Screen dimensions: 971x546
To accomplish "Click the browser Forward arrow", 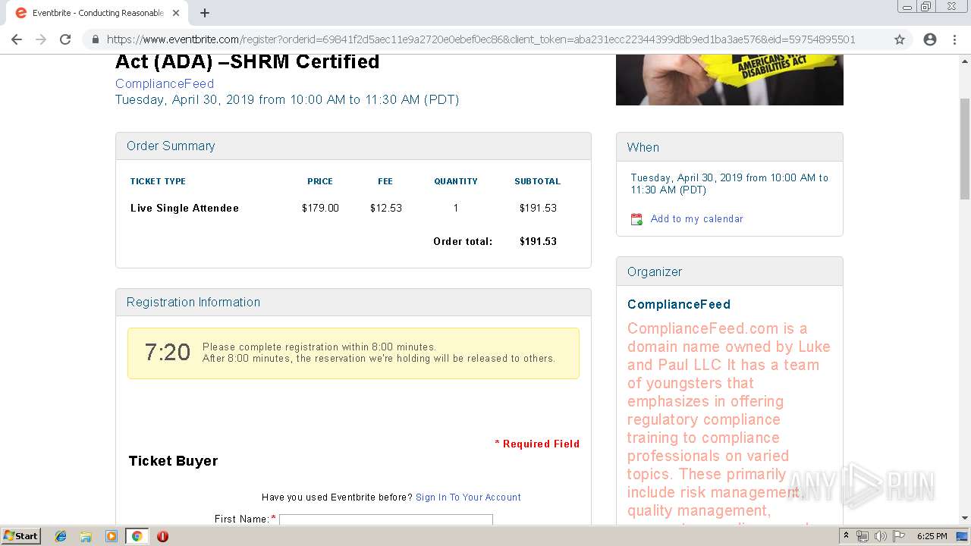I will coord(41,39).
